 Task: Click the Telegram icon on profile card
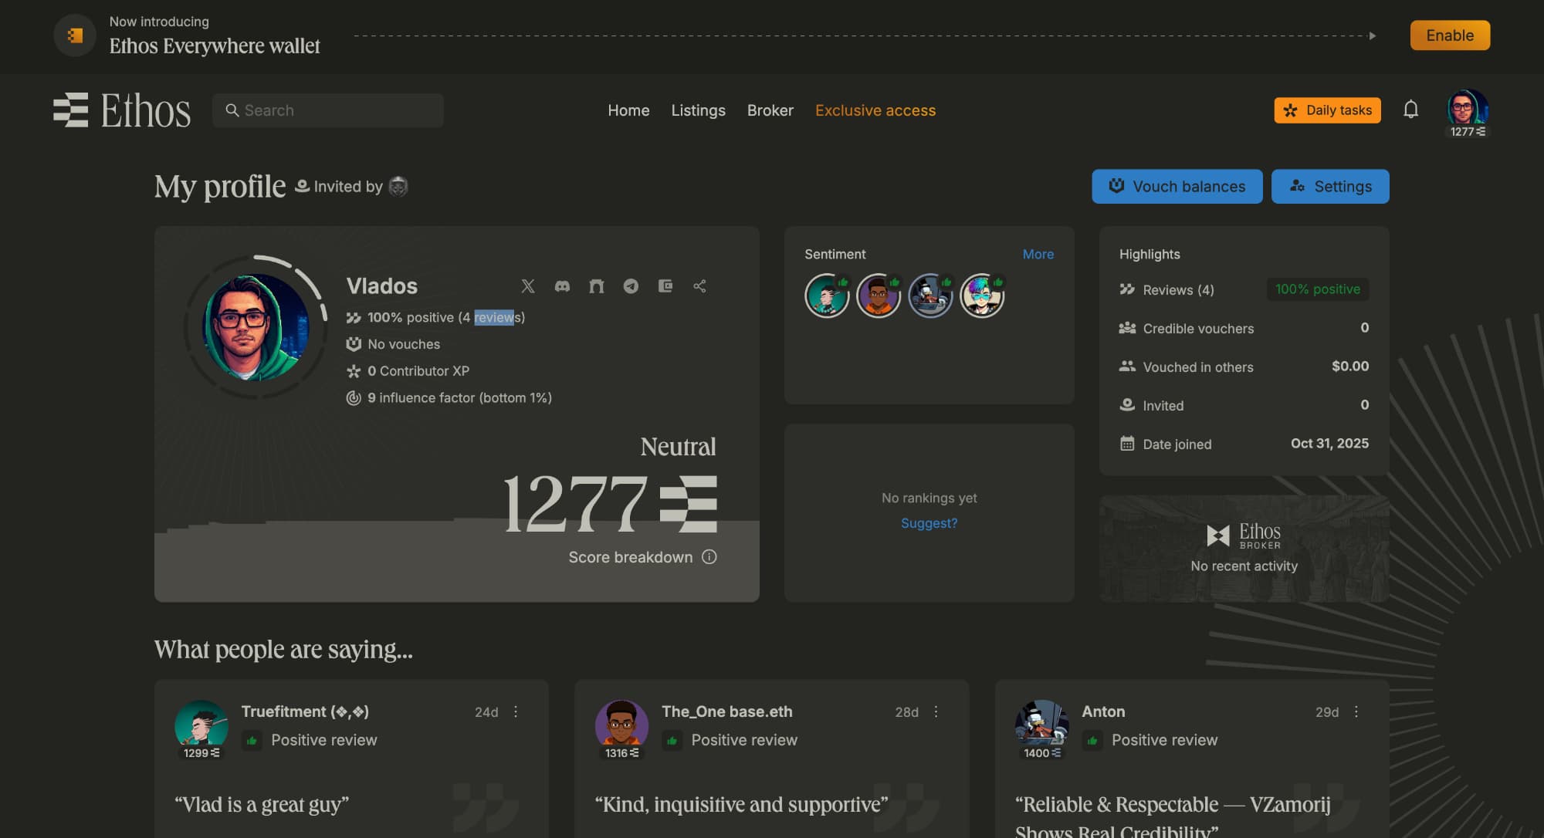[631, 286]
